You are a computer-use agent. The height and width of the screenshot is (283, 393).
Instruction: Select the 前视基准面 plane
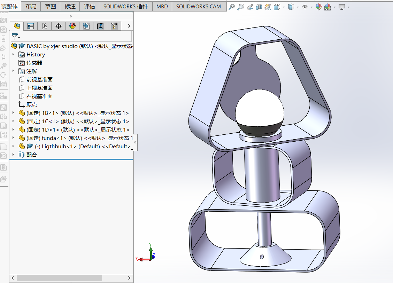[x=36, y=80]
